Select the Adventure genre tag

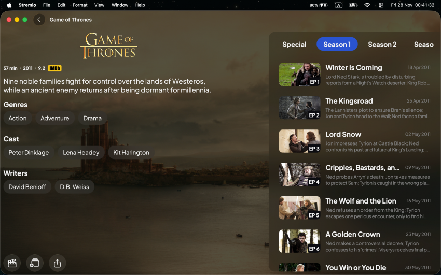click(54, 118)
